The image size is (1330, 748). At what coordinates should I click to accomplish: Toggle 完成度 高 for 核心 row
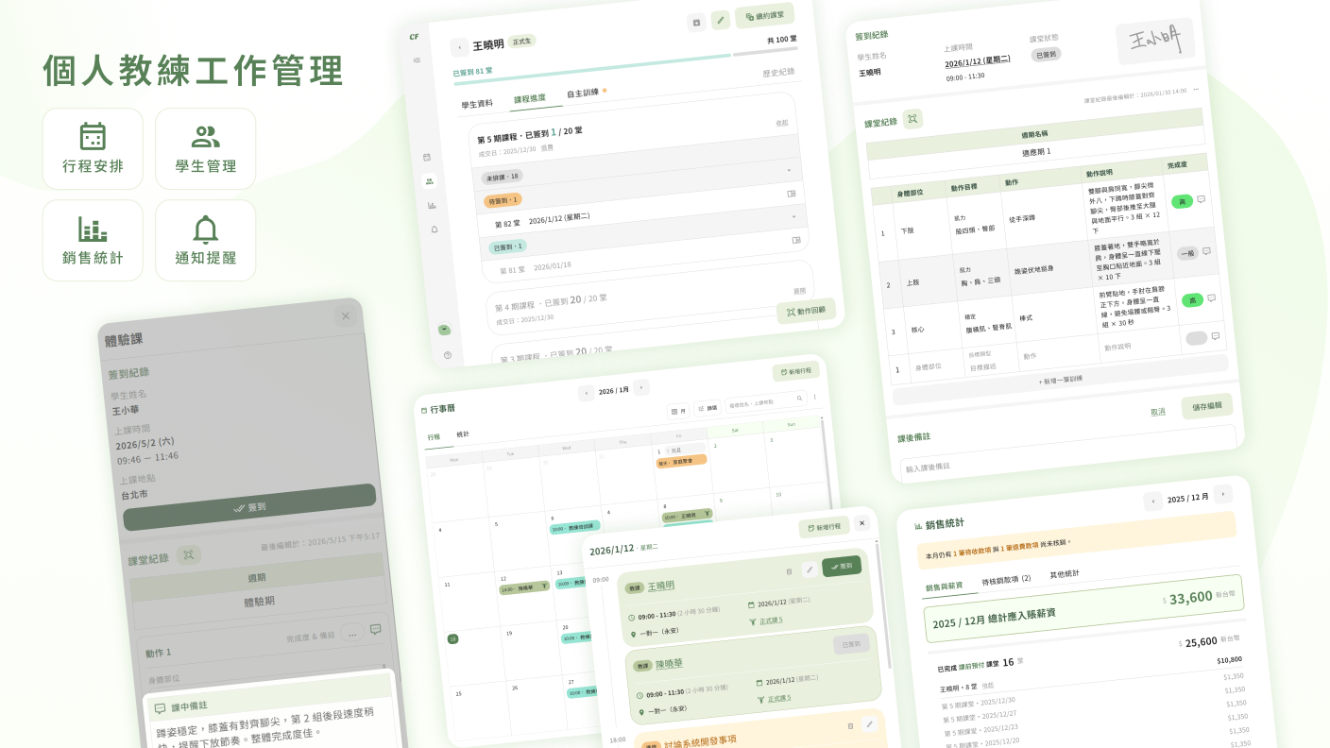(1192, 300)
